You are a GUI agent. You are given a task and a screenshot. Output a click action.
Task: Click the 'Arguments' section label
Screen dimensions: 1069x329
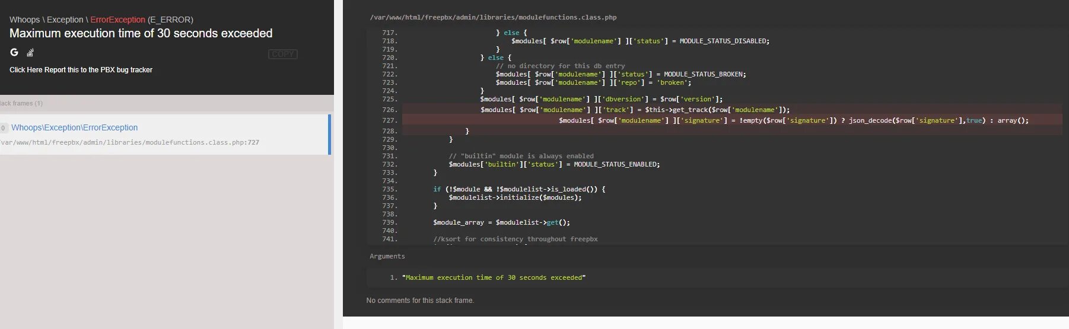(387, 256)
